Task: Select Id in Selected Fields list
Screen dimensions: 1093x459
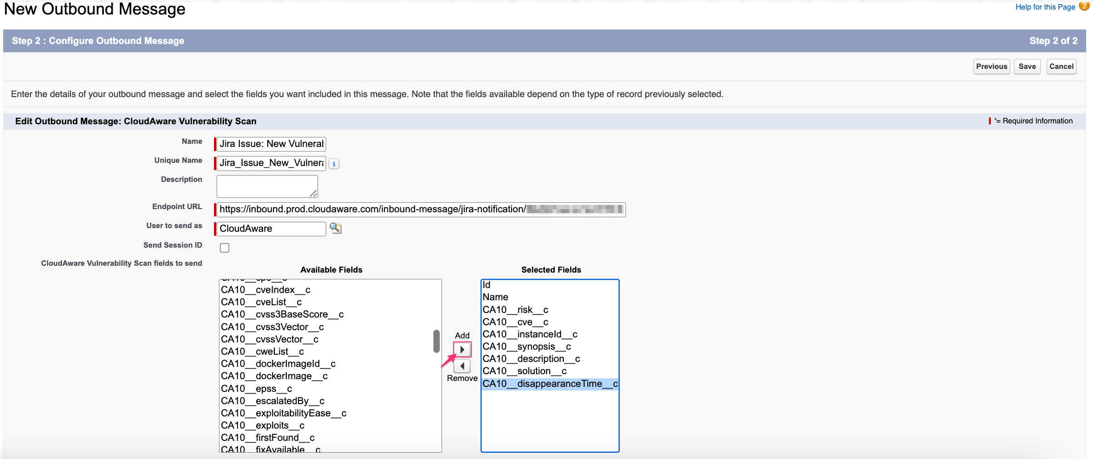Action: click(x=487, y=284)
